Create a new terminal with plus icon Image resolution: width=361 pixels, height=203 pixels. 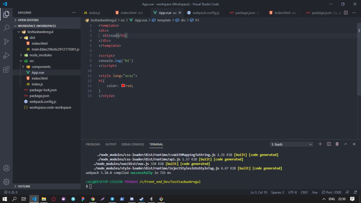tap(320, 144)
